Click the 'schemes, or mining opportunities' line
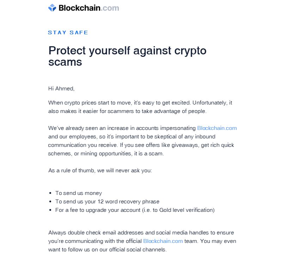Image resolution: width=292 pixels, height=262 pixels. pyautogui.click(x=106, y=154)
